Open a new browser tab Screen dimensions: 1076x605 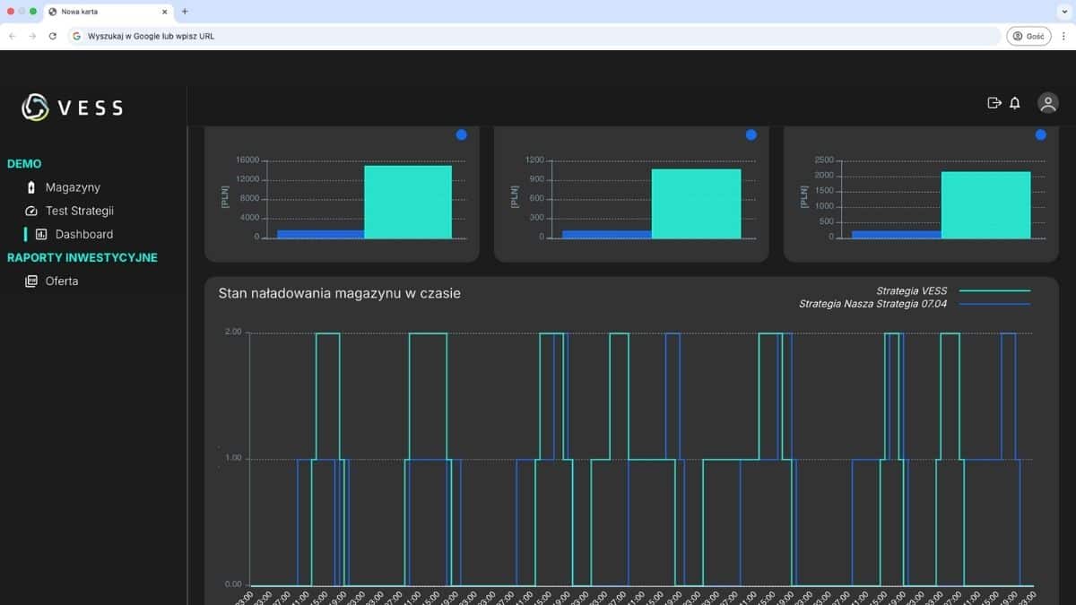[x=185, y=12]
